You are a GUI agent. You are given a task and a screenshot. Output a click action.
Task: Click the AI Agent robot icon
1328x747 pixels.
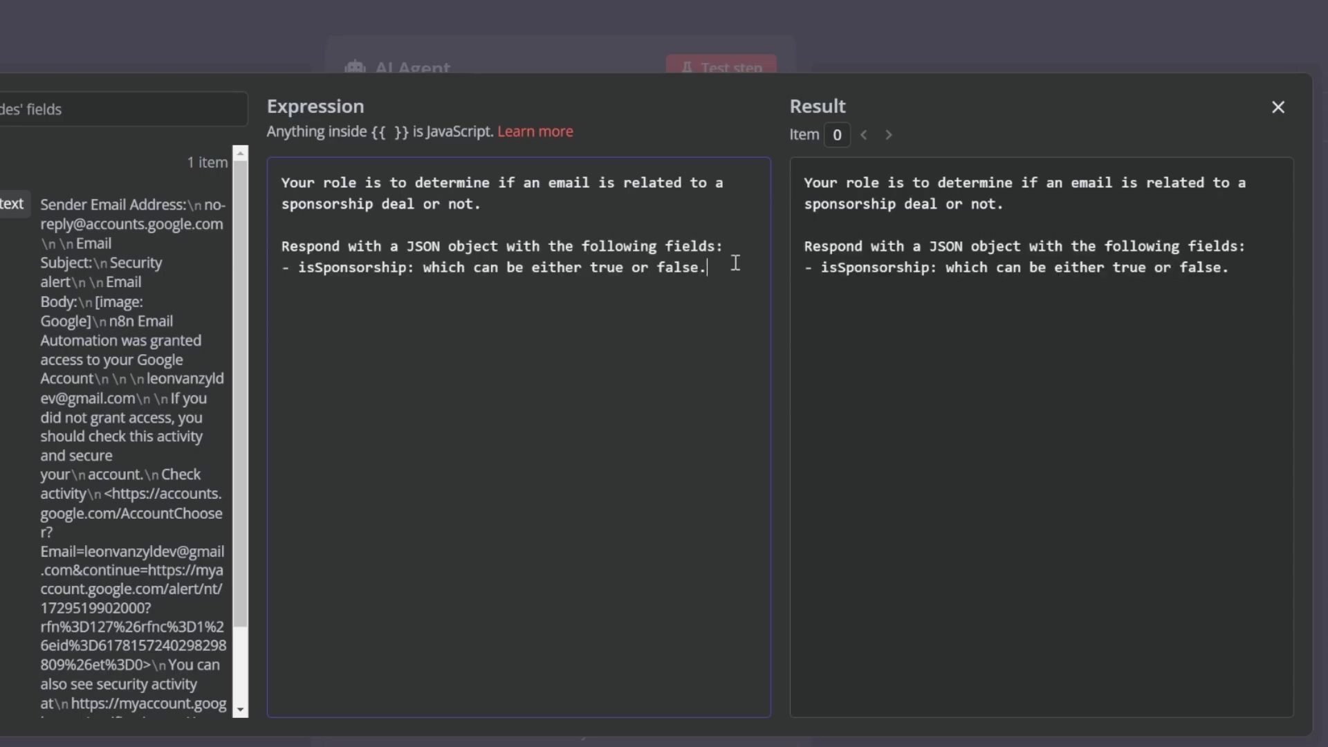pos(355,67)
